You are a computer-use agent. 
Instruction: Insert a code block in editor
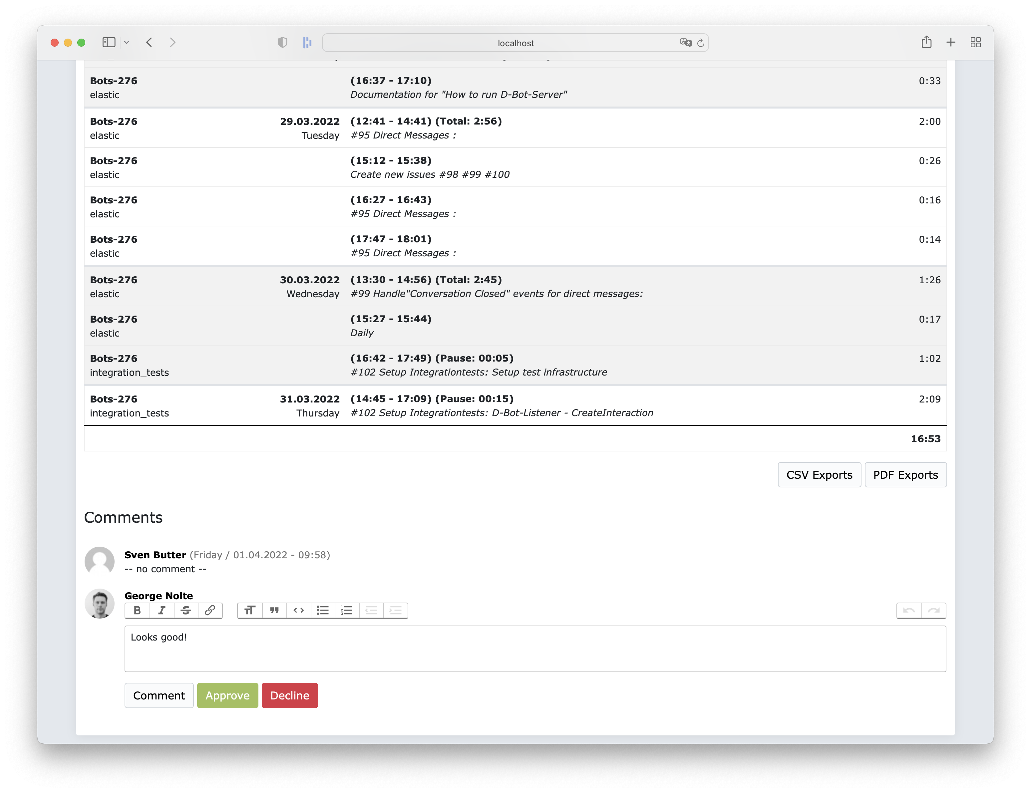[x=298, y=610]
